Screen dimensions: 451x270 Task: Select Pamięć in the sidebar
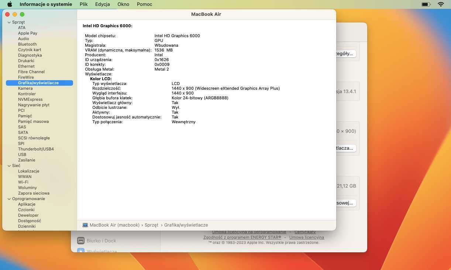coord(25,116)
